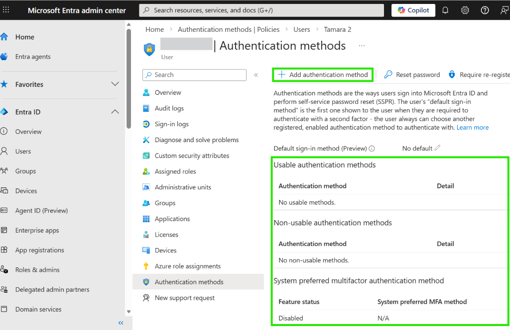This screenshot has height=330, width=510.
Task: Expand the Favorites section chevron
Action: pyautogui.click(x=115, y=84)
